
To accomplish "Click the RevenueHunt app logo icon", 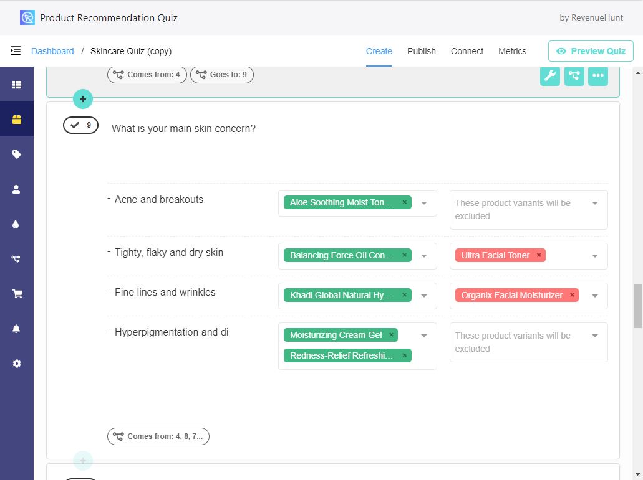I will 27,17.
